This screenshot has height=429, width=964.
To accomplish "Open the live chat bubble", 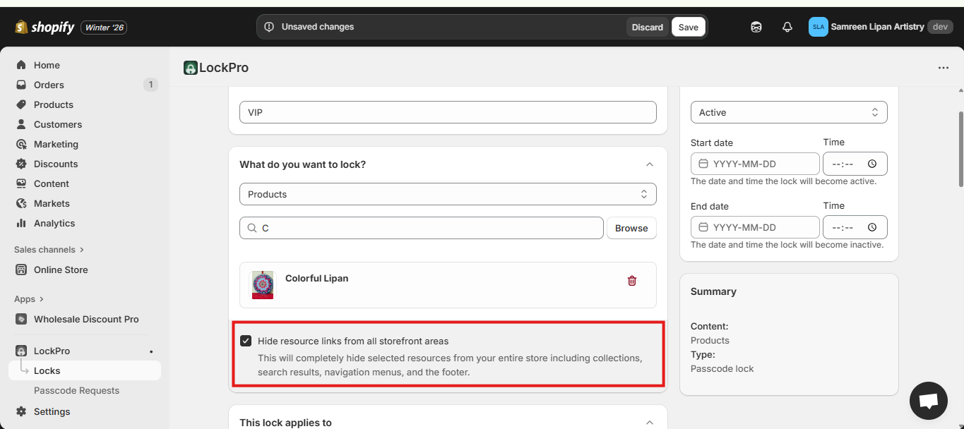I will point(928,401).
